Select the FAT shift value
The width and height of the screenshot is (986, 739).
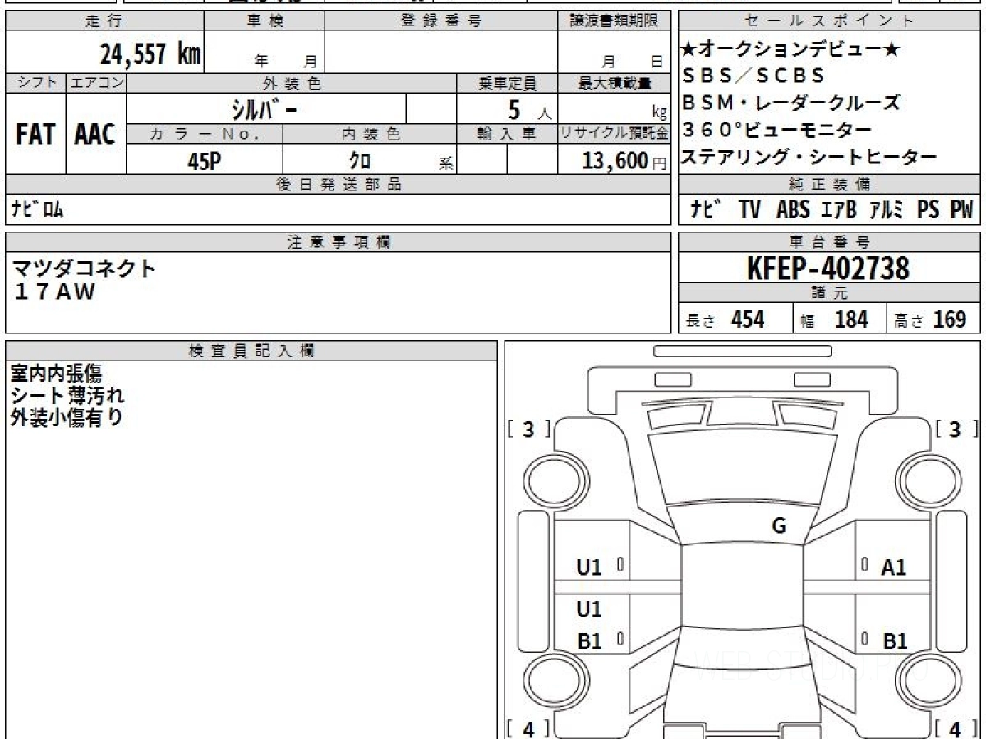35,134
